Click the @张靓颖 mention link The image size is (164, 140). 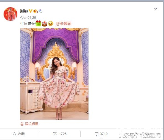(x=64, y=23)
